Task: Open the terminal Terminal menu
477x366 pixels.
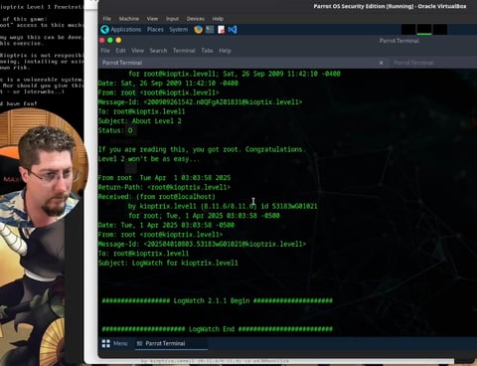Action: [x=184, y=51]
